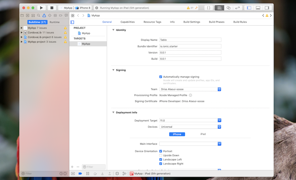Screen dimensions: 296x180
Task: Add a new target with plus button
Action: point(72,167)
